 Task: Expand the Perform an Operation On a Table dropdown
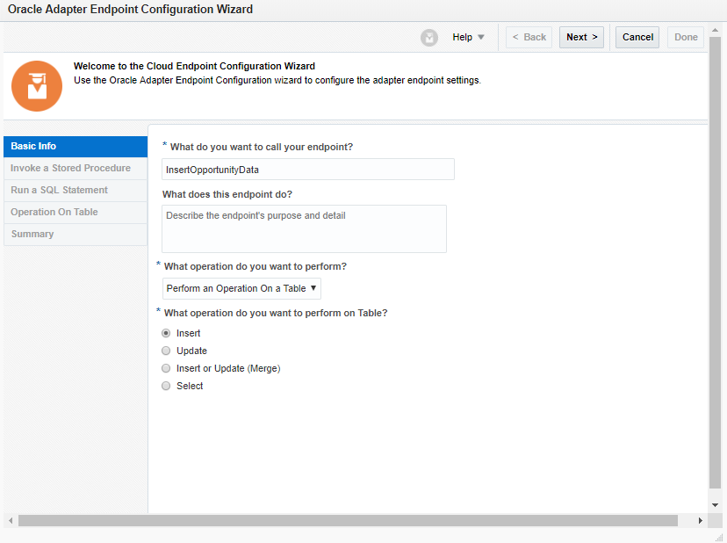[242, 289]
